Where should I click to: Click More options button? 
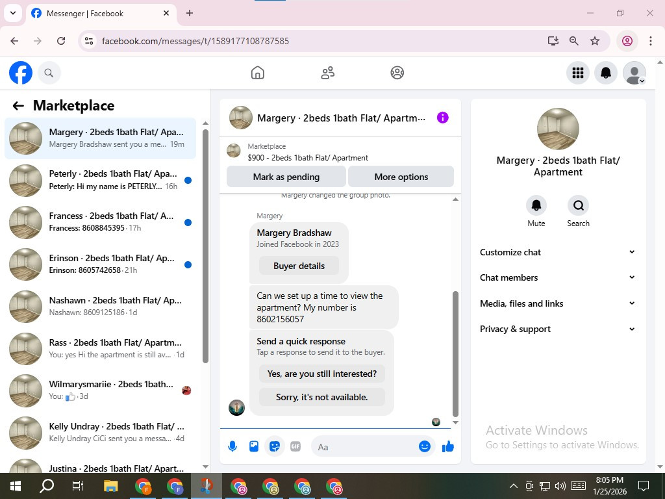[x=401, y=177]
